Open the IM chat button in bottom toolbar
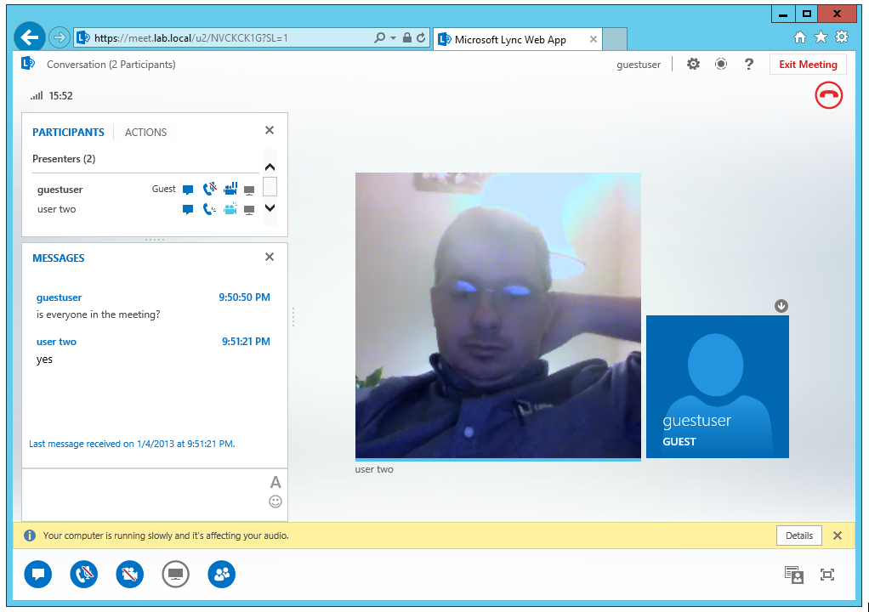The width and height of the screenshot is (869, 612). point(38,575)
